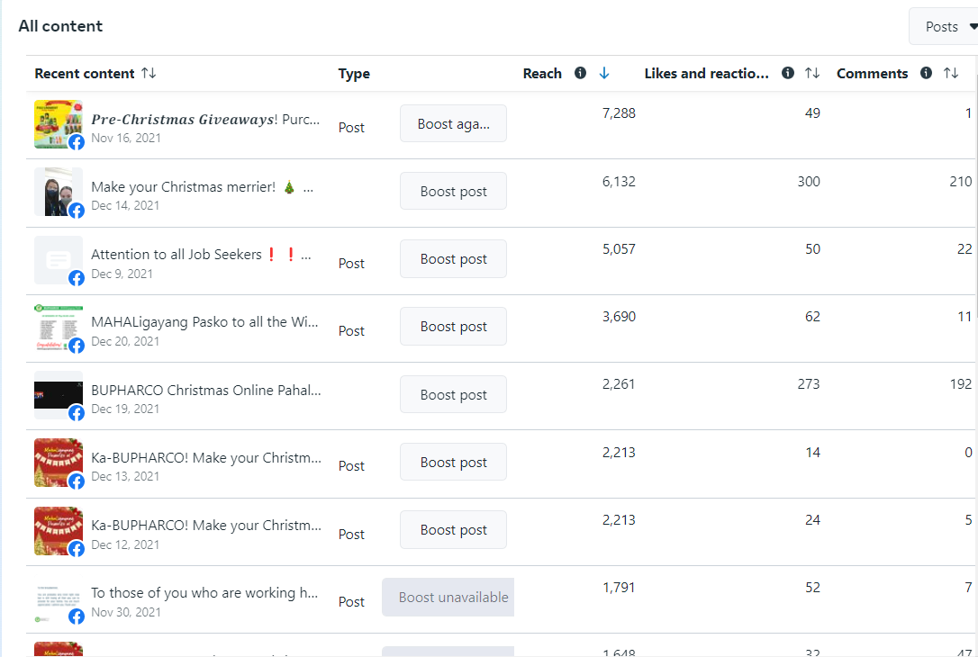Click info icon beside Likes and reactions

click(x=788, y=74)
